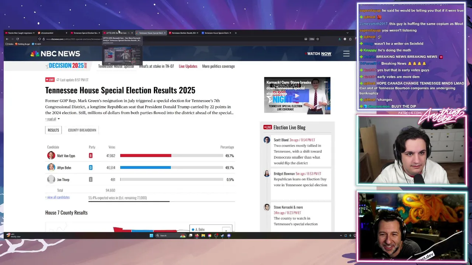The image size is (472, 265).
Task: Click Affyn Behn blue vote bar
Action: [x=145, y=167]
